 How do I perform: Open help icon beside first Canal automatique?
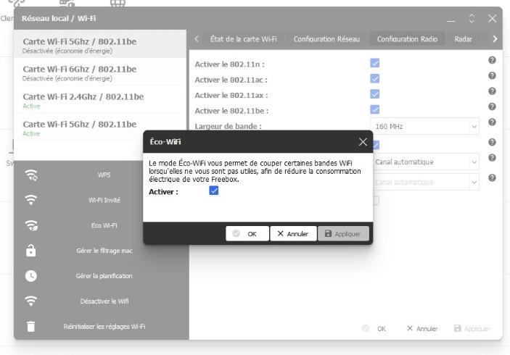point(492,158)
